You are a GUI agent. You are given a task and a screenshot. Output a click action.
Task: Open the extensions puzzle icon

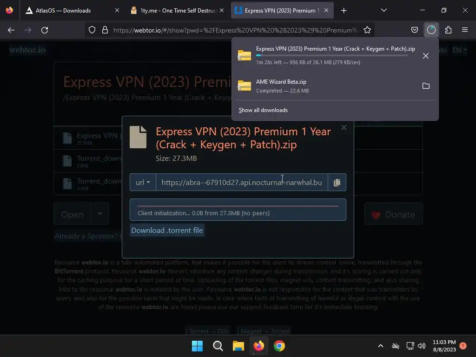pyautogui.click(x=448, y=30)
